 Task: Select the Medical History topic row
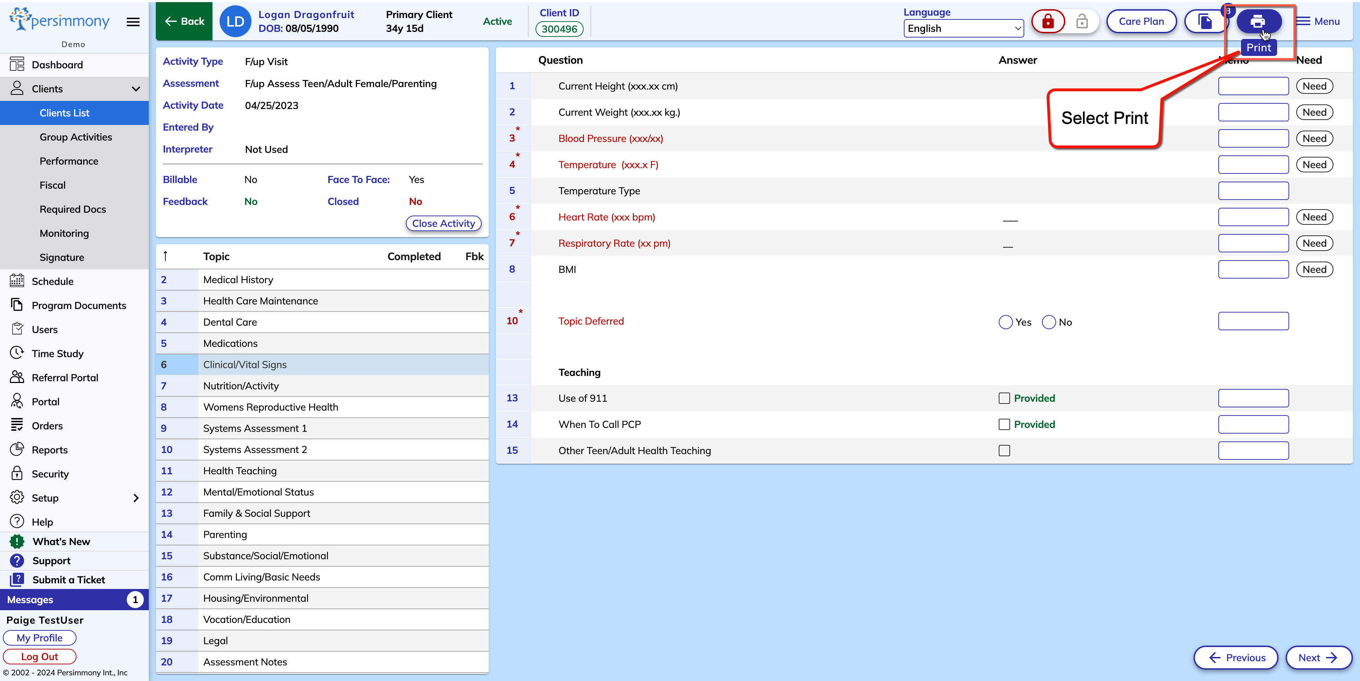click(238, 280)
